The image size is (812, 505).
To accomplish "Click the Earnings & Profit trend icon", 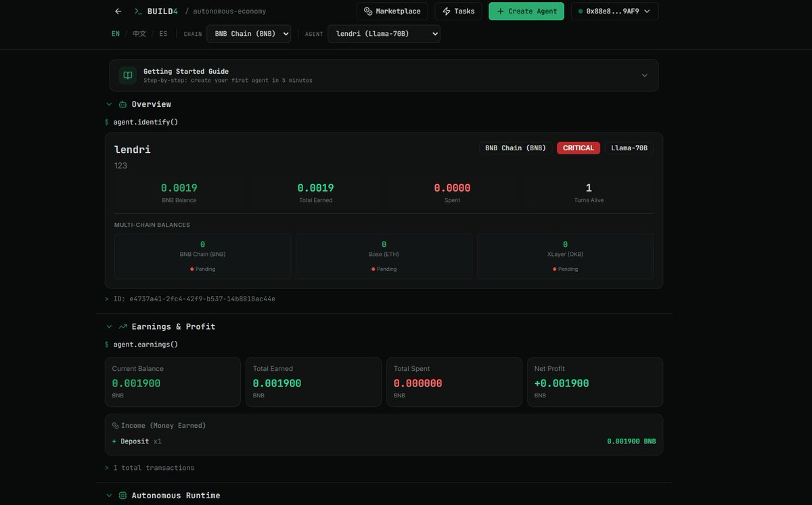I will (x=122, y=326).
